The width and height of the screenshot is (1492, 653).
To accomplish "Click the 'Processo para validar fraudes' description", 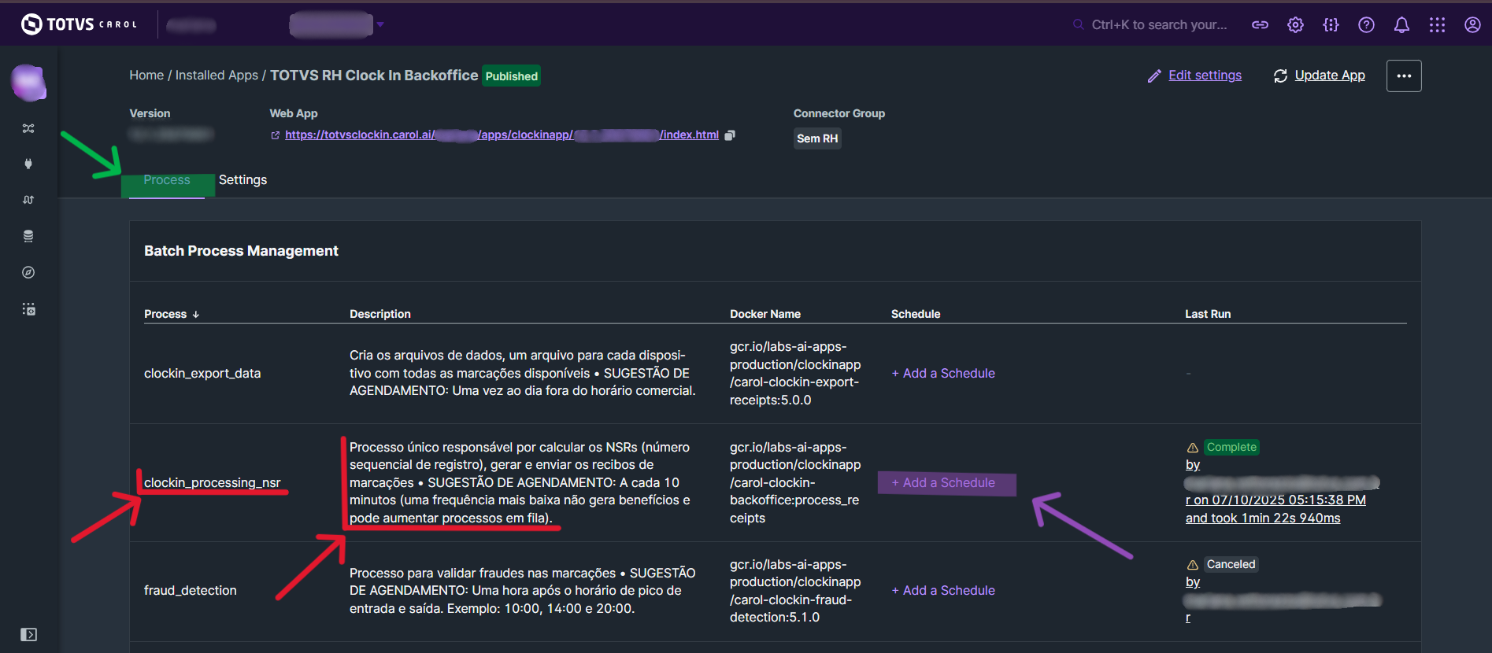I will point(523,591).
